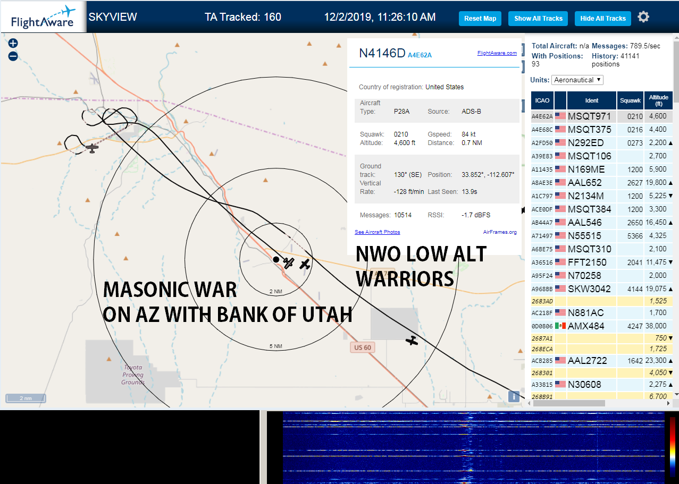This screenshot has width=679, height=484.
Task: Sort by the flag column header
Action: (560, 100)
